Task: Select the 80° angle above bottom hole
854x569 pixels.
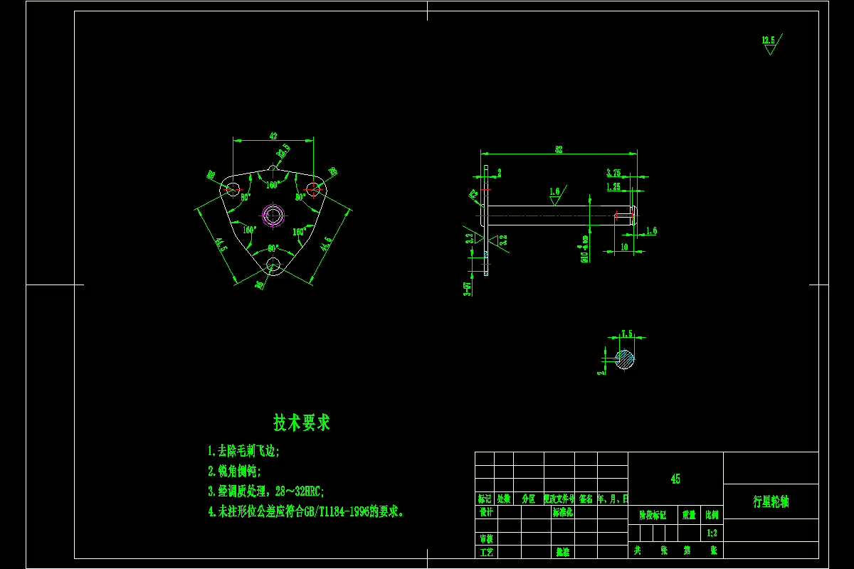Action: click(x=273, y=248)
